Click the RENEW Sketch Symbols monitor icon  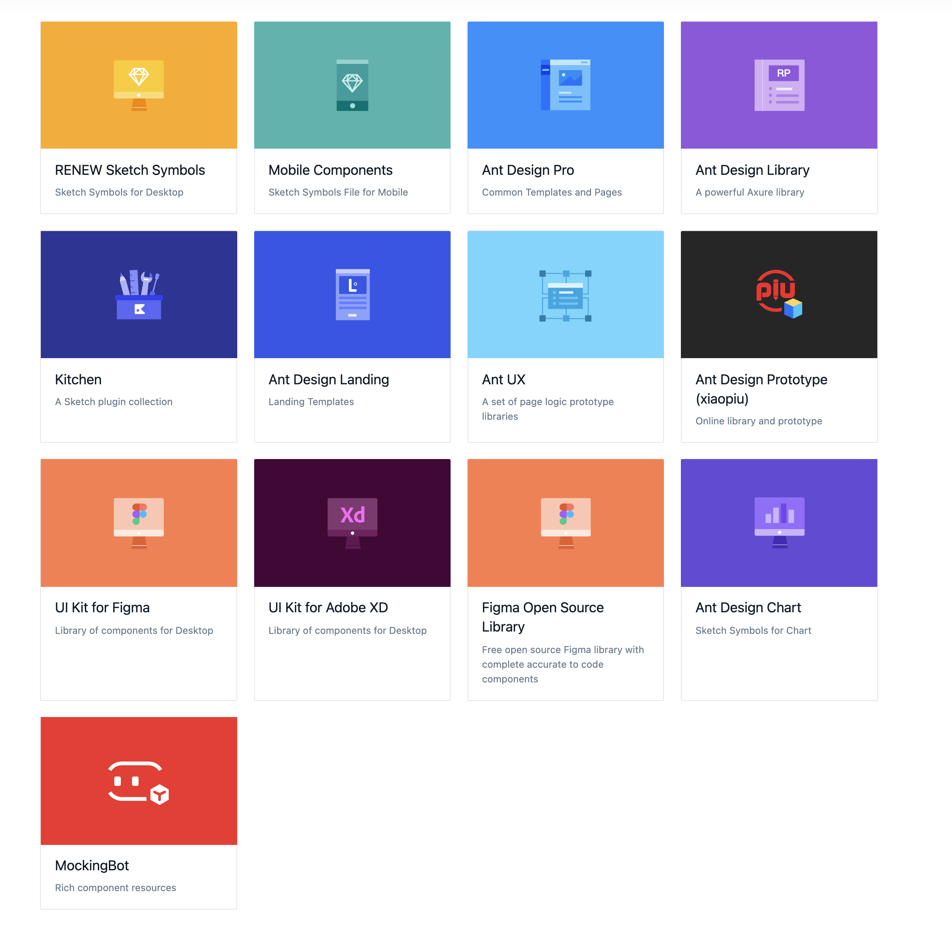[x=139, y=85]
